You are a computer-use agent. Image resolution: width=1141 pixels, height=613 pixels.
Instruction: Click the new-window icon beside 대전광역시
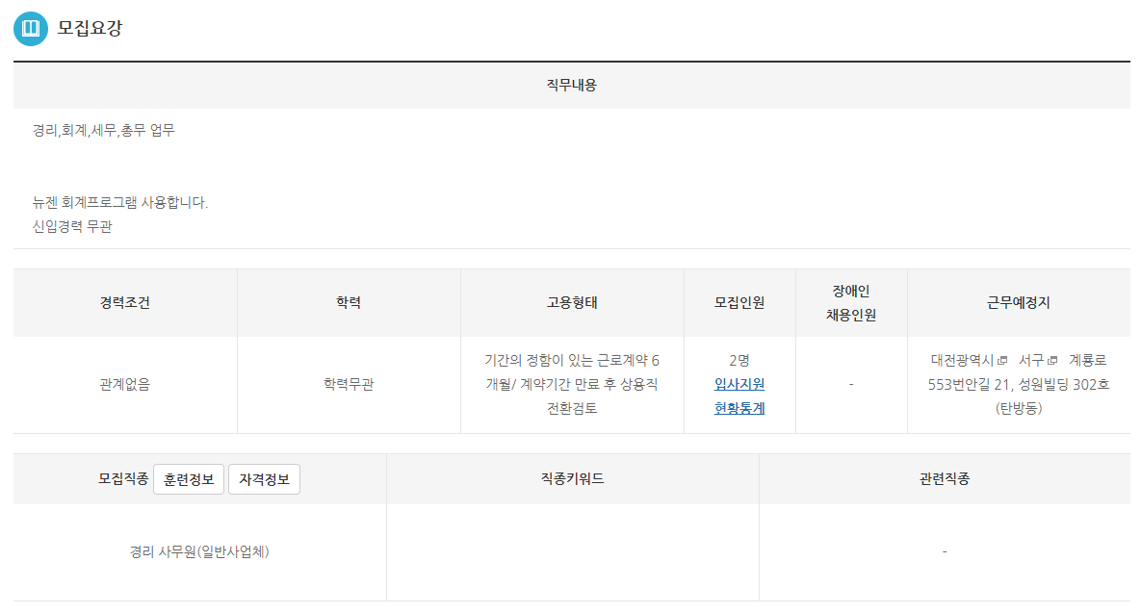click(x=1002, y=361)
